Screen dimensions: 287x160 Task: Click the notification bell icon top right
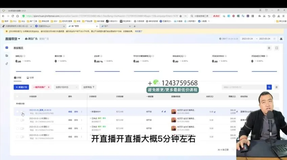(x=281, y=39)
